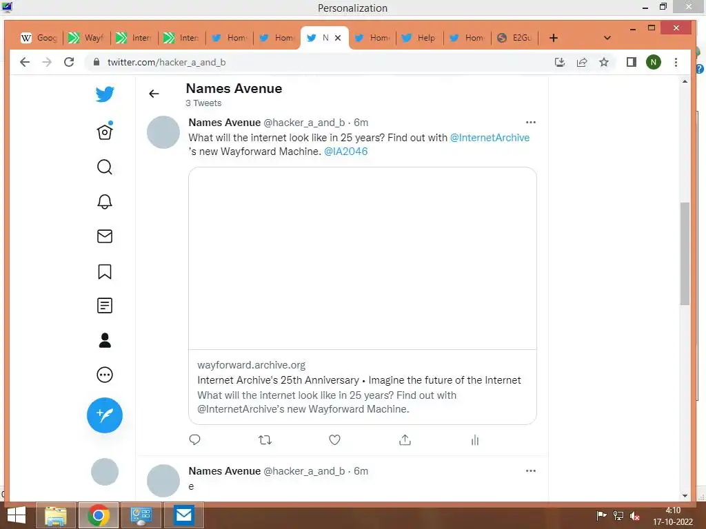This screenshot has width=706, height=529.
Task: Click the page vertical scrollbar thumb
Action: [685, 253]
